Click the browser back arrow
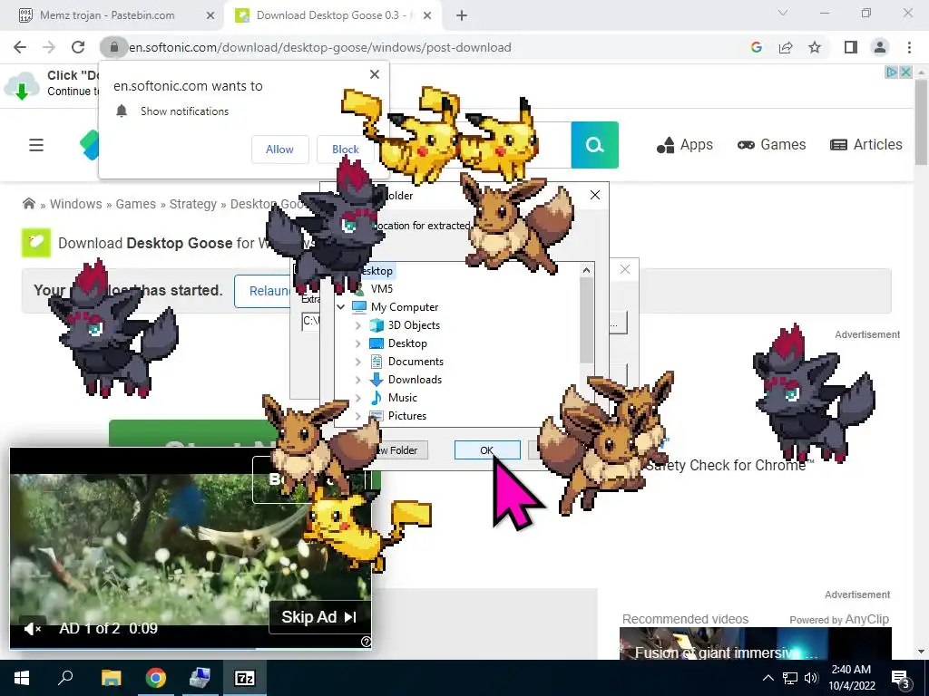929x696 pixels. pos(20,47)
